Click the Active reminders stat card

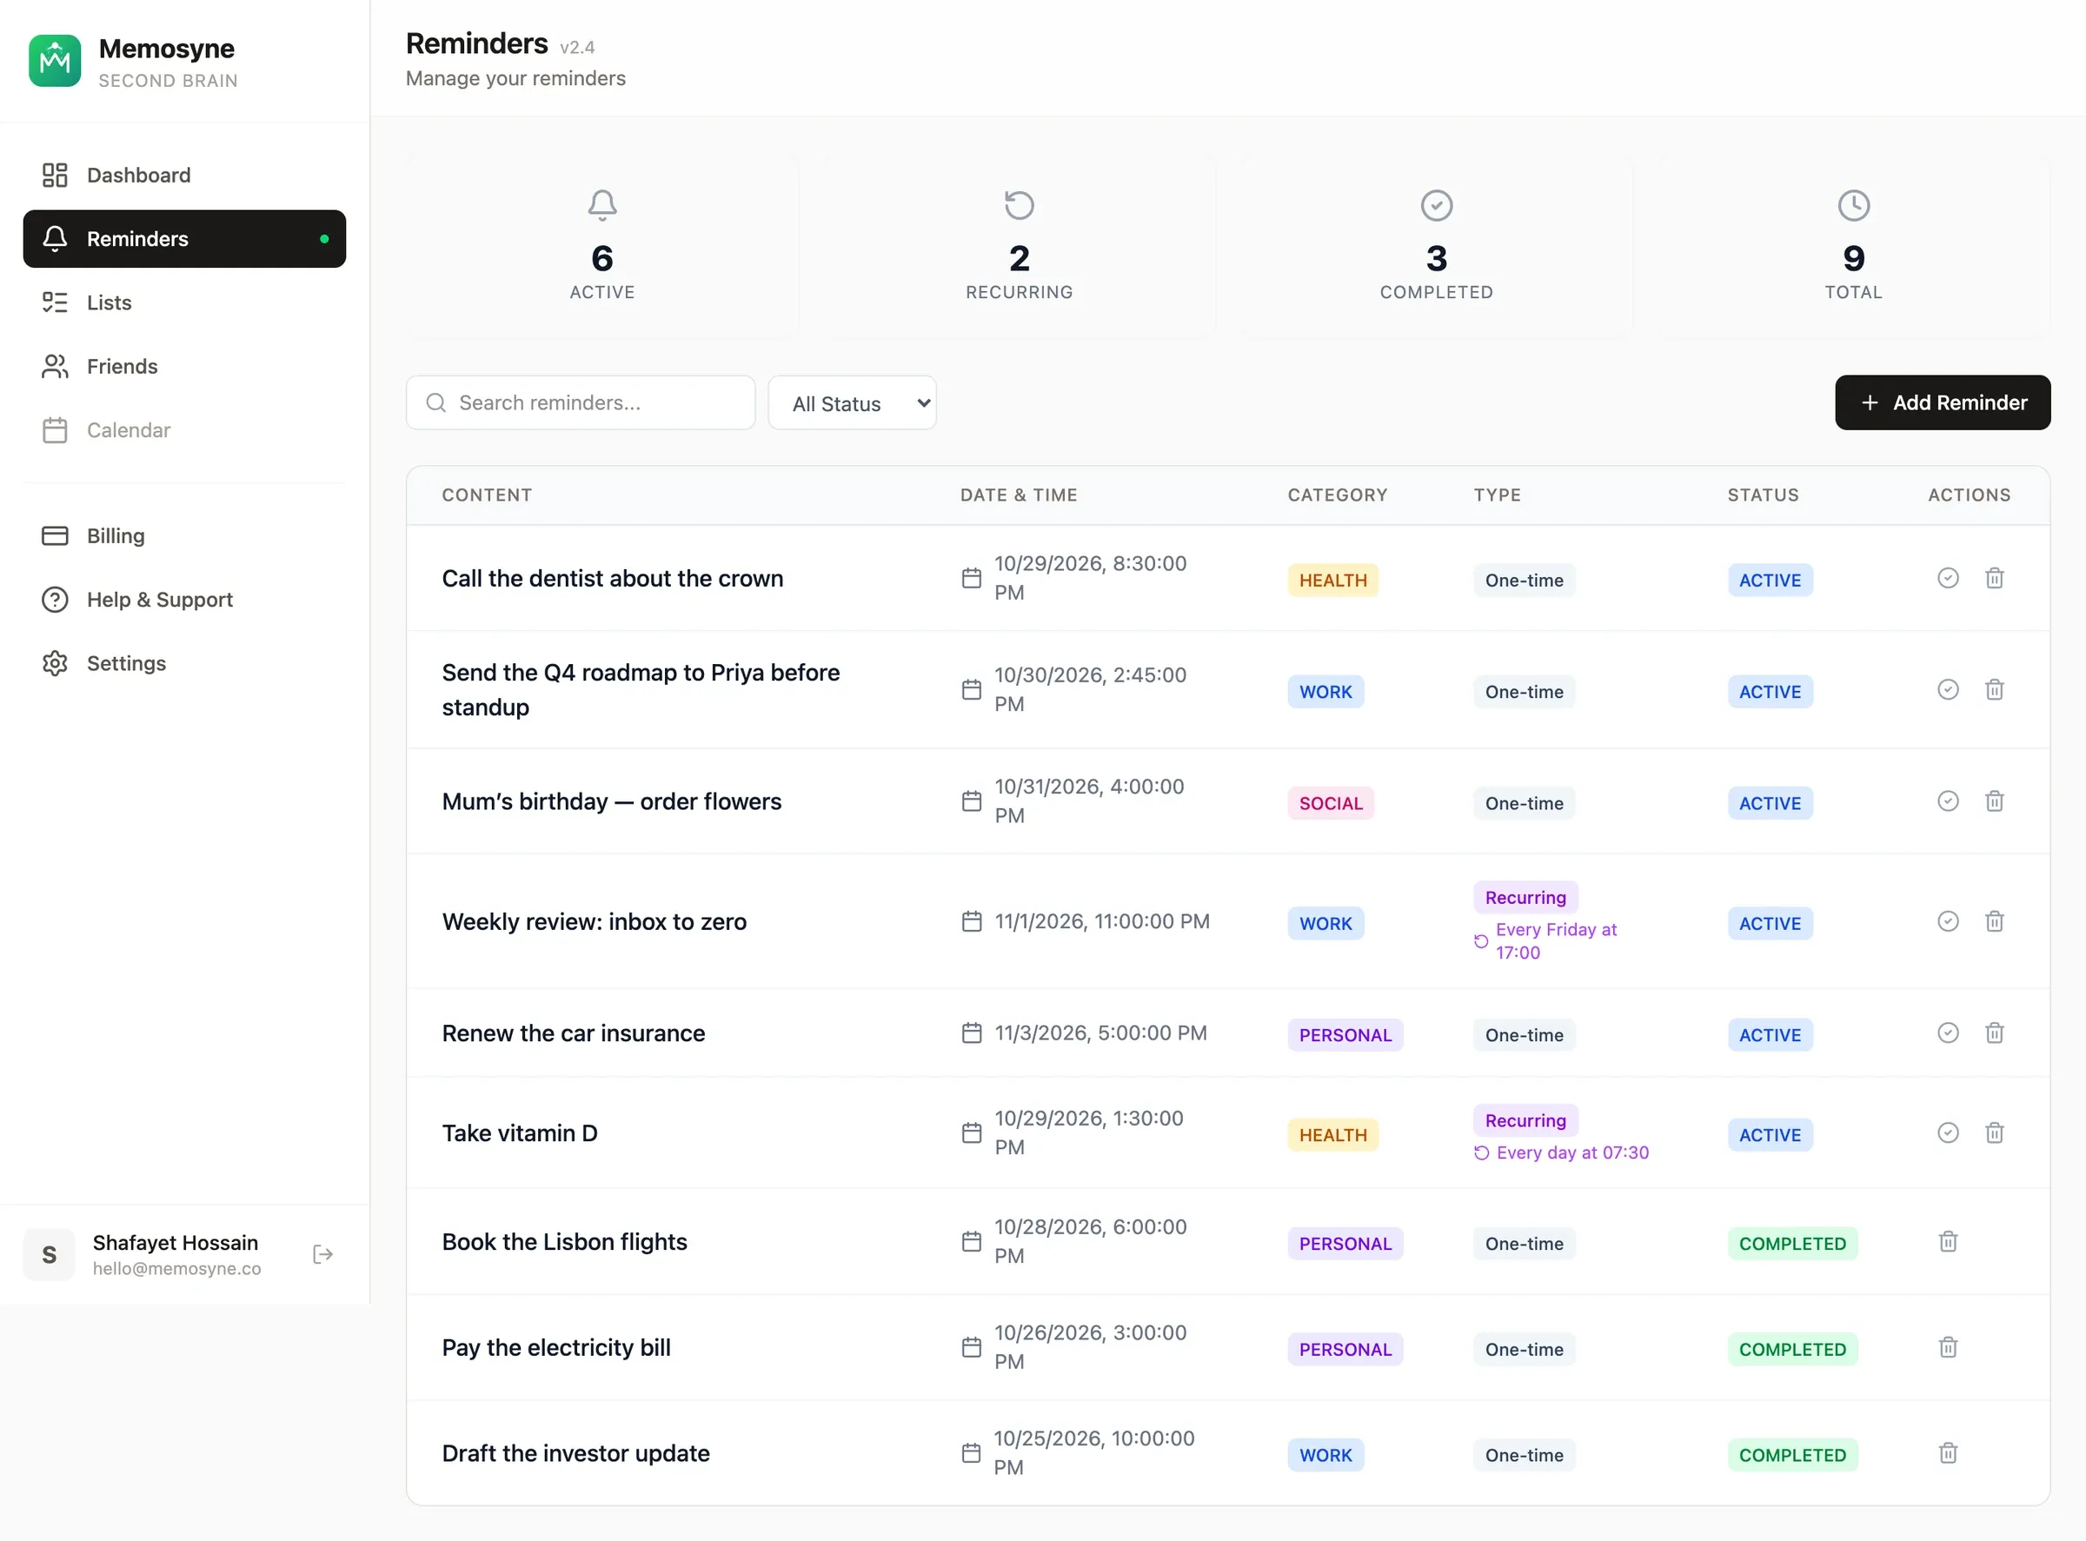[601, 246]
